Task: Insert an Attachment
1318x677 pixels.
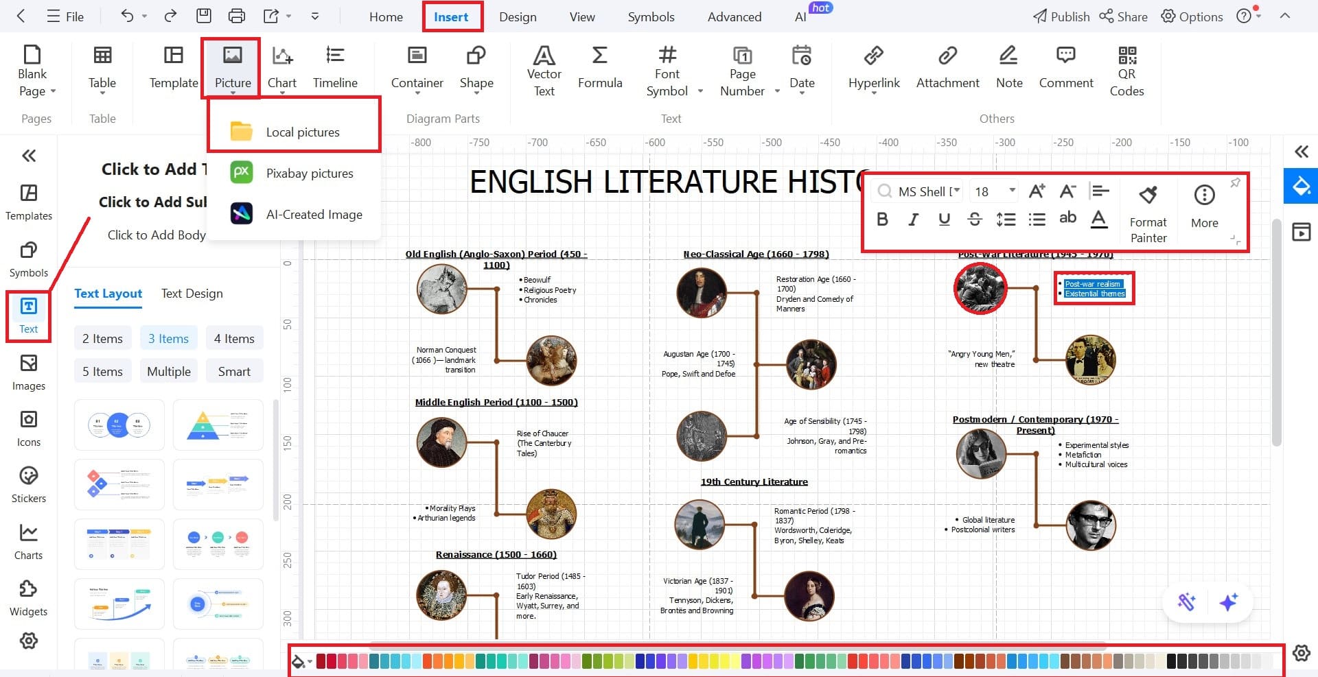Action: (x=947, y=68)
